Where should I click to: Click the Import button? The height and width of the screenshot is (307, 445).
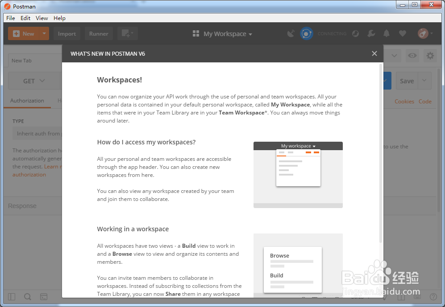(x=67, y=34)
